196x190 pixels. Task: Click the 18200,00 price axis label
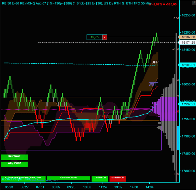[188, 32]
